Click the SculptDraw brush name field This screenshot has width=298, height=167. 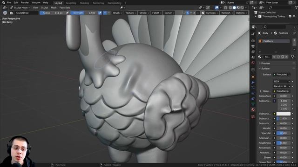tap(27, 13)
